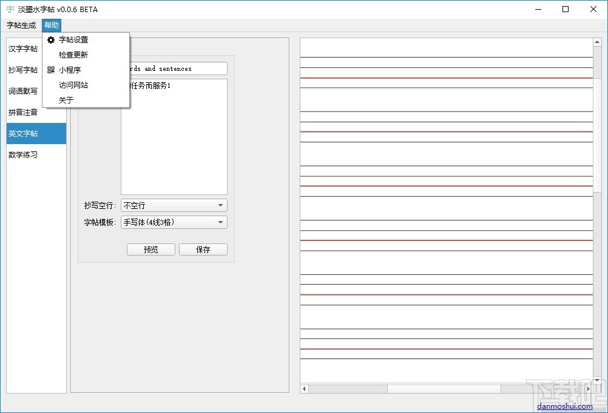The height and width of the screenshot is (413, 608).
Task: Go to the 数学练习 section
Action: (x=36, y=155)
